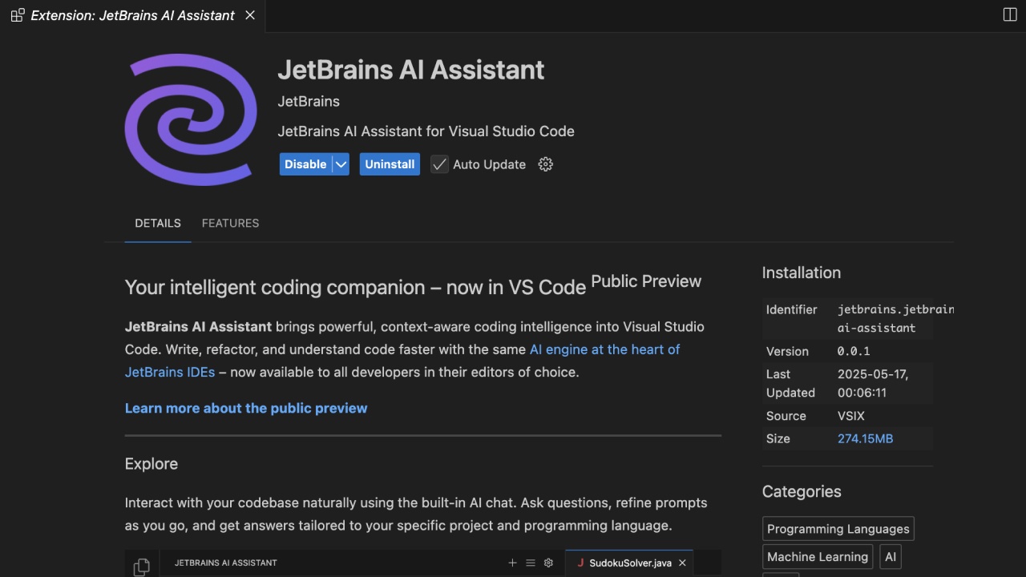The image size is (1026, 577).
Task: Click the new chat plus icon
Action: point(512,563)
